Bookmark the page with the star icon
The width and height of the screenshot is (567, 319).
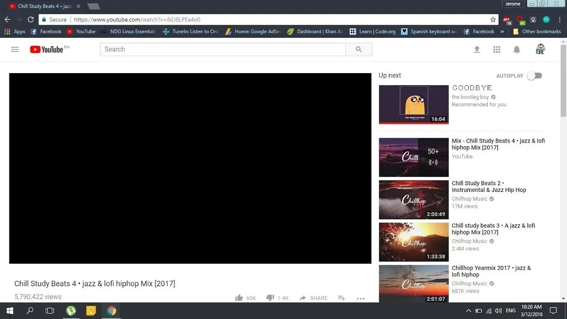[x=493, y=19]
